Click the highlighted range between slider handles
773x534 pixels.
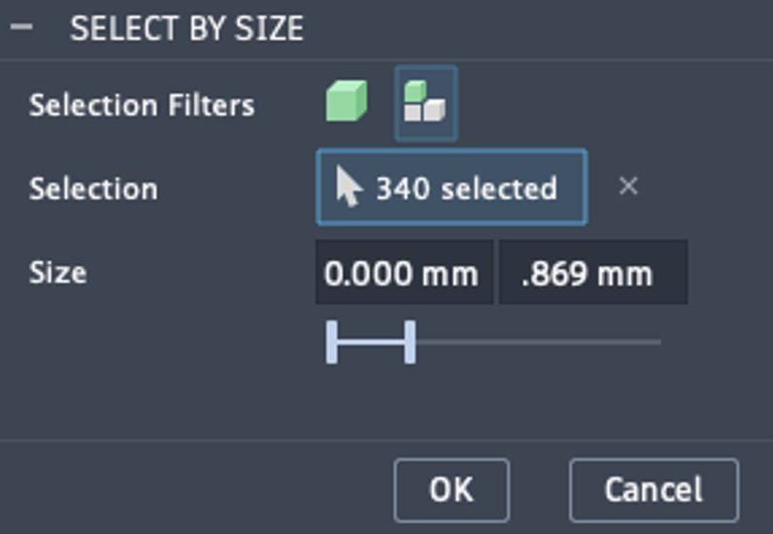(x=371, y=342)
